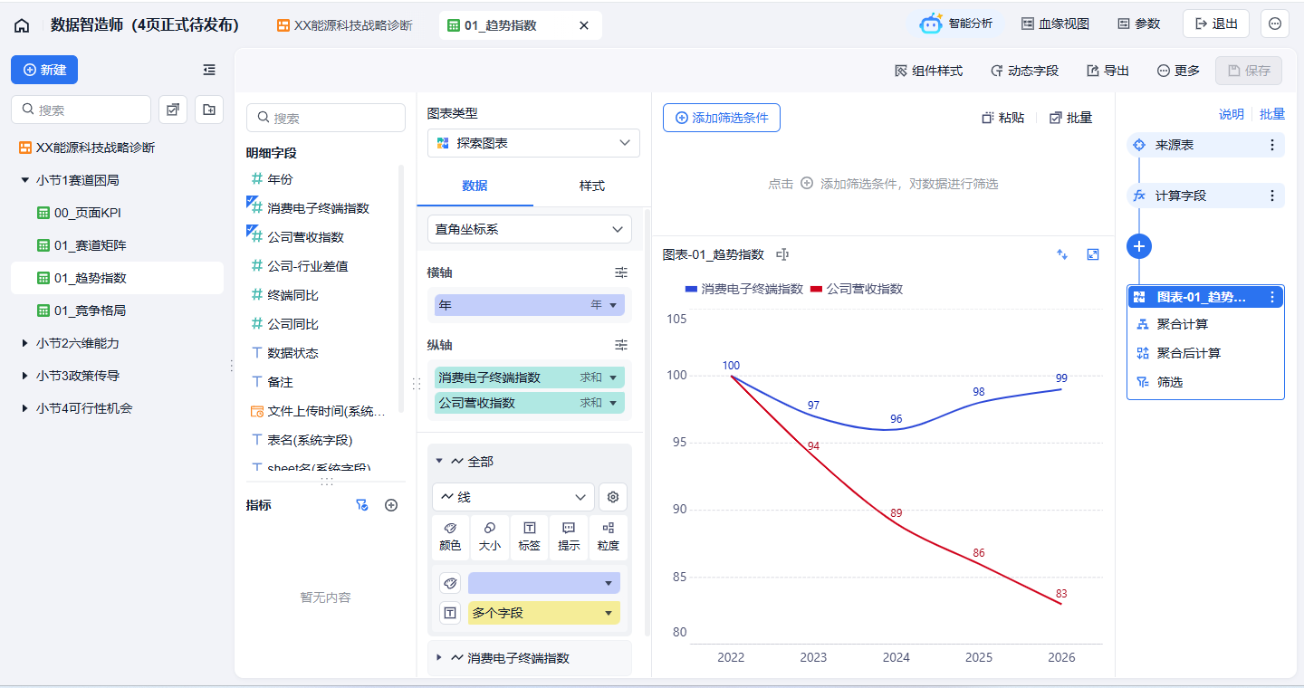Switch to the 样式 tab

point(591,186)
